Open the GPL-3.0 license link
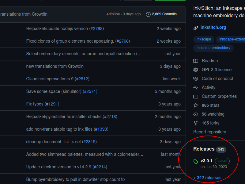 tap(217, 70)
